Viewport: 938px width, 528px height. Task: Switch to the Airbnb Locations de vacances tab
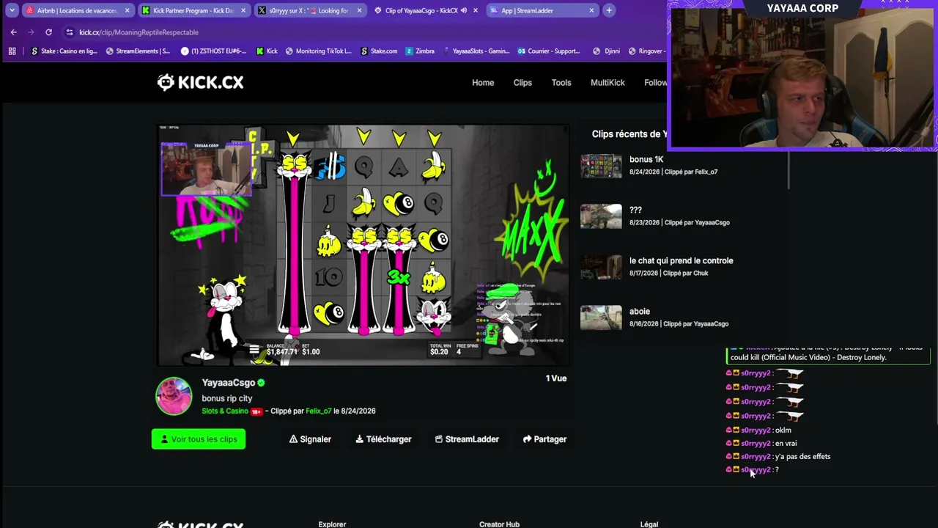point(77,10)
